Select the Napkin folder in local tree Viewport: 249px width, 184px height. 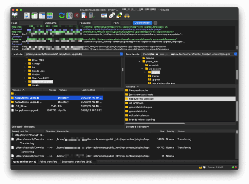tap(35, 85)
